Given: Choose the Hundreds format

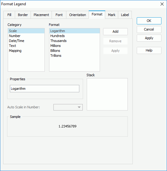Looking at the screenshot, I should [74, 36].
